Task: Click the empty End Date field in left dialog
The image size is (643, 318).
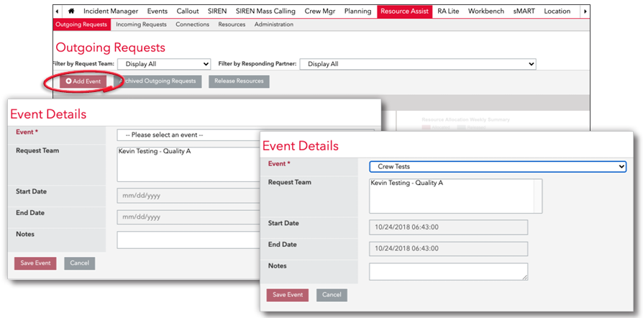Action: tap(188, 217)
